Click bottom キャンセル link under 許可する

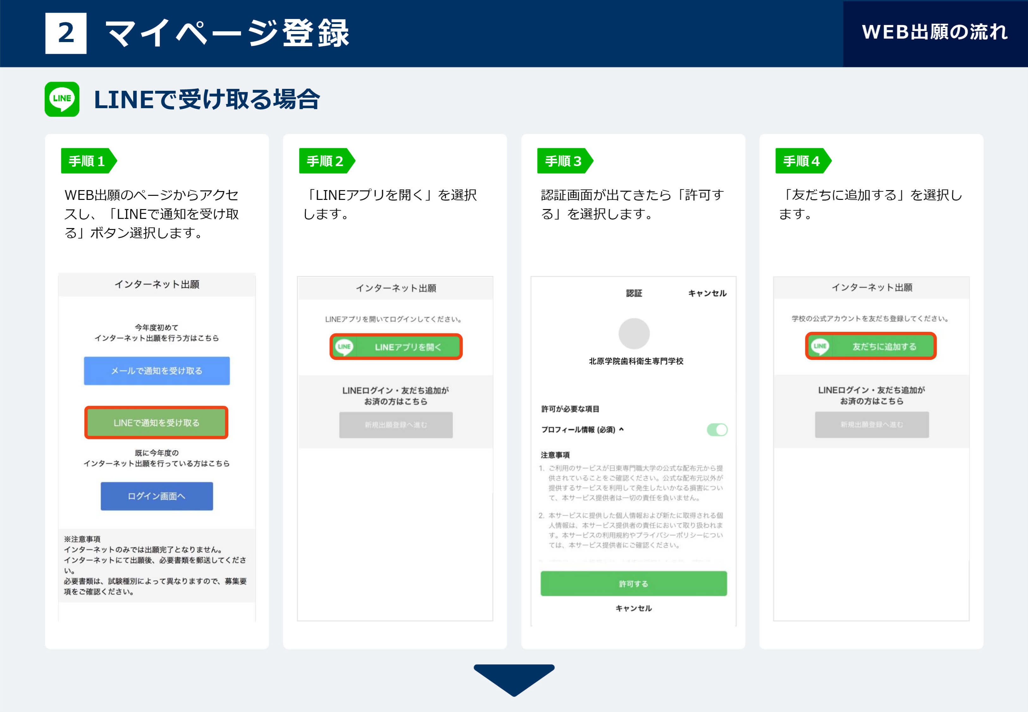click(x=633, y=609)
